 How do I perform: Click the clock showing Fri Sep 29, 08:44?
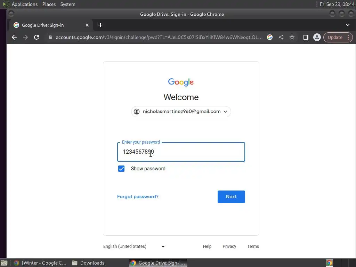coord(337,4)
